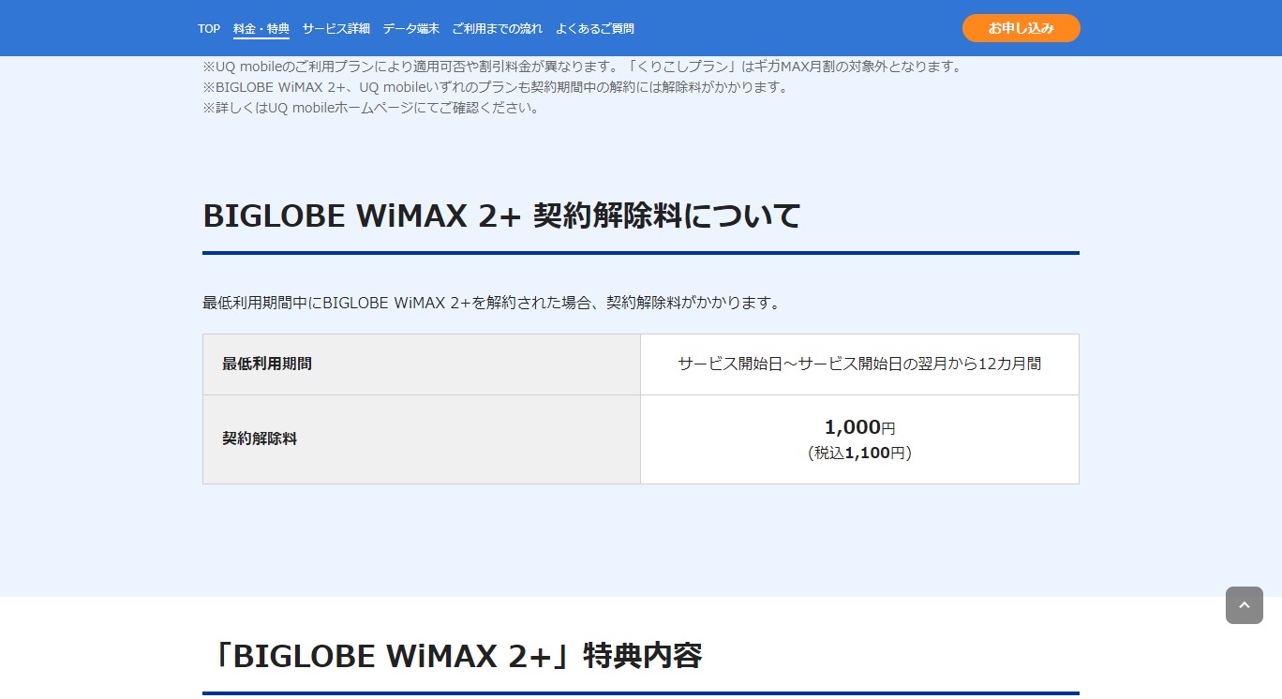
Task: Open the TOP navigation item
Action: pyautogui.click(x=209, y=29)
